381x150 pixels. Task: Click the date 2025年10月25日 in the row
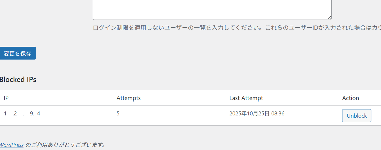[249, 114]
